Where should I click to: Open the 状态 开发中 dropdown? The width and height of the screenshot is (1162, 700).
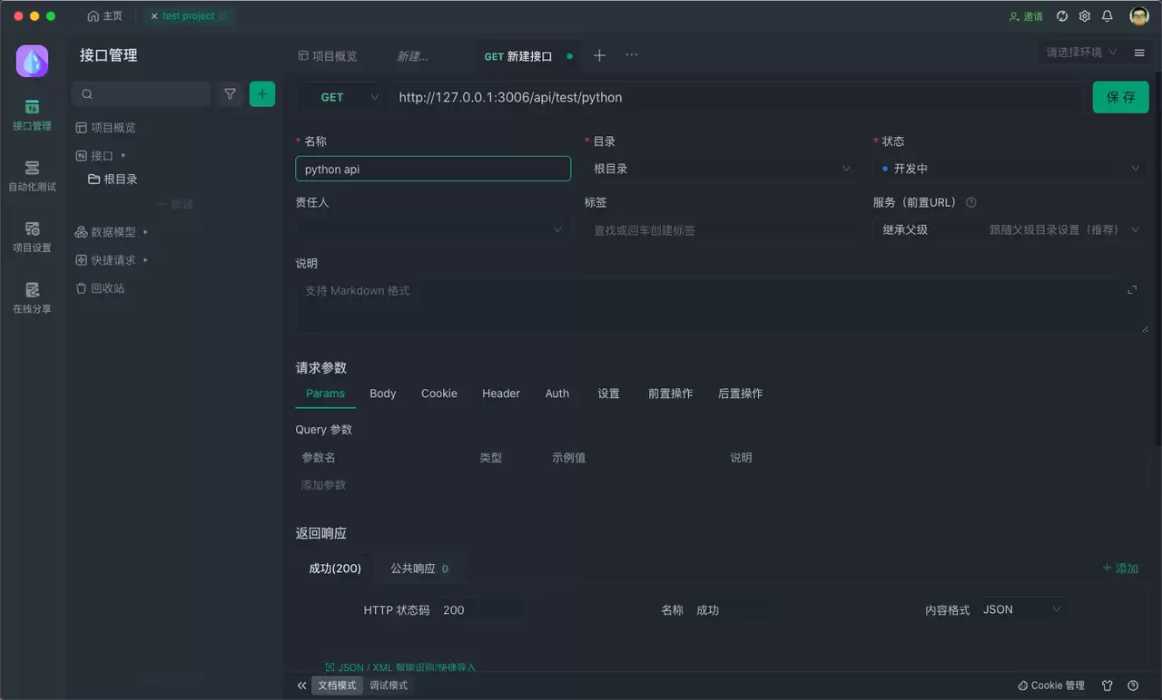[x=1010, y=169]
